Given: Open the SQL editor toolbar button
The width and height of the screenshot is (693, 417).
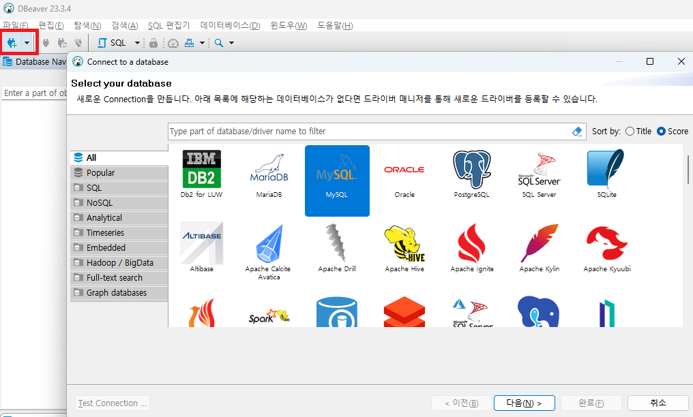Looking at the screenshot, I should (113, 43).
